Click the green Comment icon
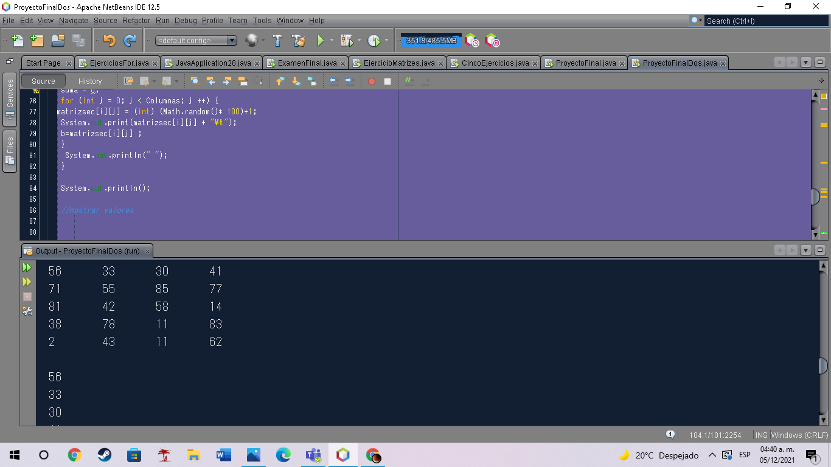831x467 pixels. tap(409, 81)
